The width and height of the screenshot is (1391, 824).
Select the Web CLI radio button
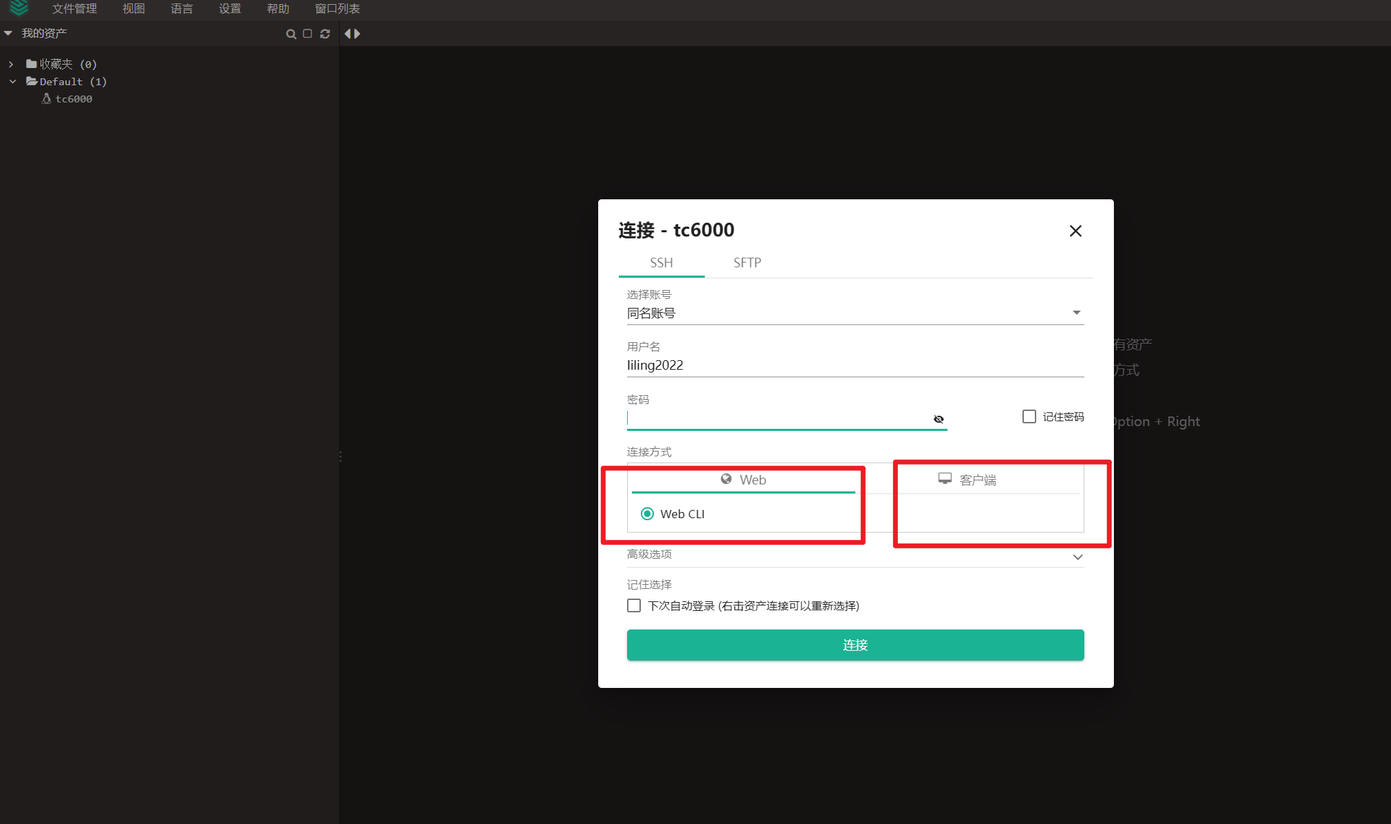pyautogui.click(x=647, y=514)
